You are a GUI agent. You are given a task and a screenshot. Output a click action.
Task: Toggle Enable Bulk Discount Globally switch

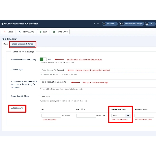[x=43, y=59]
